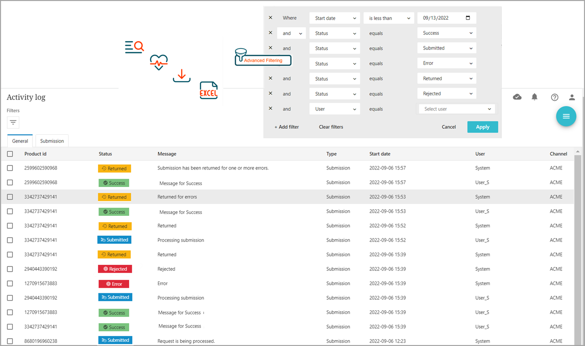Switch to the General tab

pyautogui.click(x=20, y=141)
